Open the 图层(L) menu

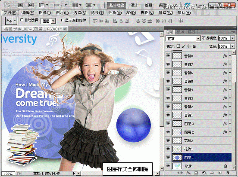(62, 13)
